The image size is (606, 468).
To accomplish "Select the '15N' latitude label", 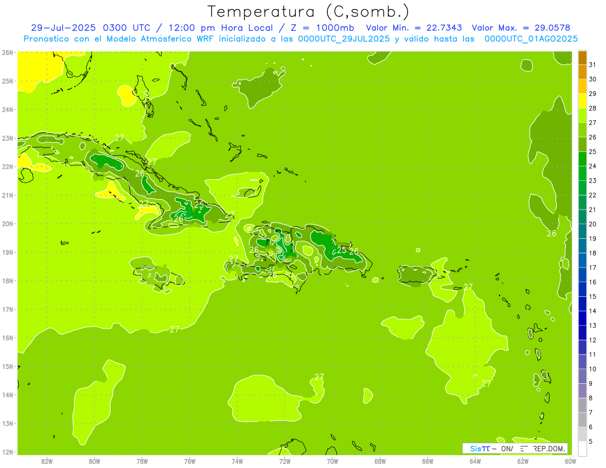I will pos(7,366).
